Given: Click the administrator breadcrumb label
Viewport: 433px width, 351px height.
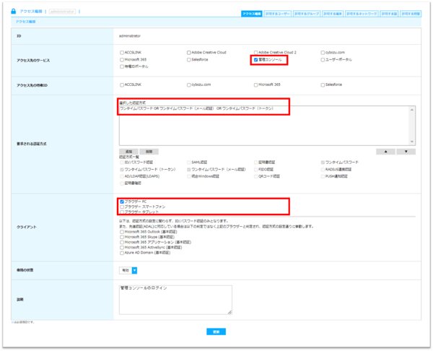Looking at the screenshot, I should point(62,12).
